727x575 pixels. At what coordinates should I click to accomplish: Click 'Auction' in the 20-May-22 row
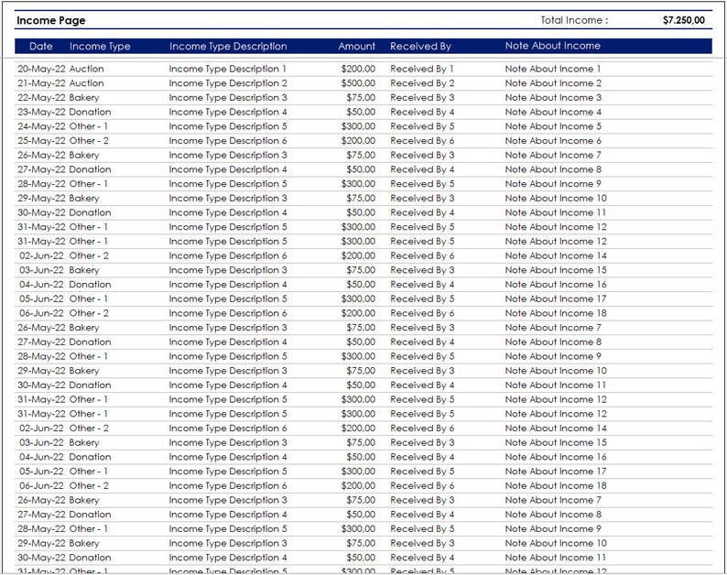click(x=87, y=69)
